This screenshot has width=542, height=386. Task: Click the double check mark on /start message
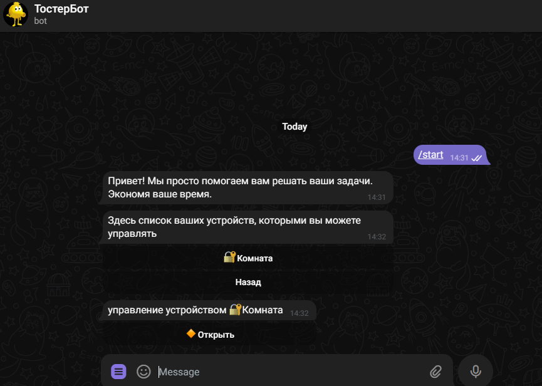[x=477, y=158]
